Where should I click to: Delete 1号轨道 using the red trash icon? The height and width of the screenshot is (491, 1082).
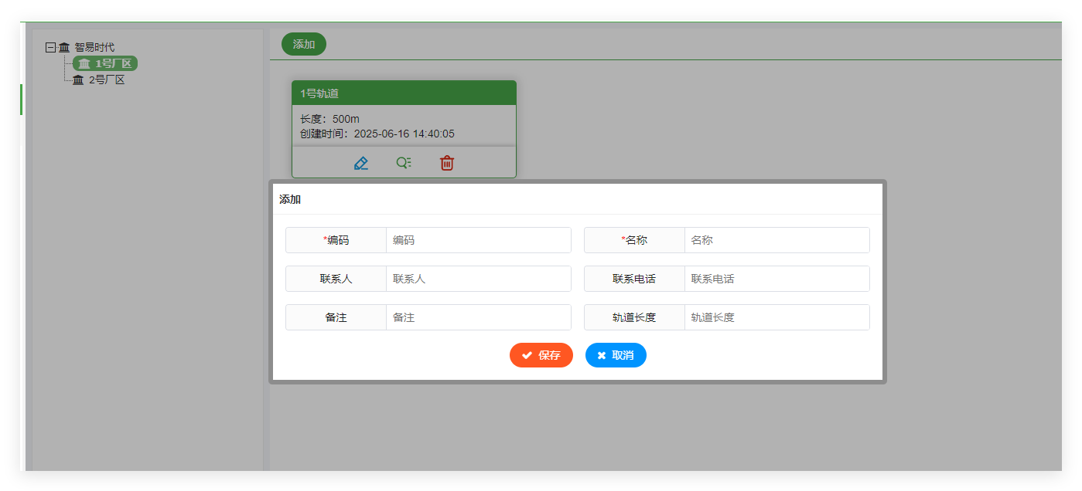446,162
